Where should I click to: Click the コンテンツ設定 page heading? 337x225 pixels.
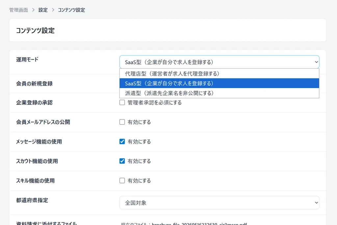[35, 31]
